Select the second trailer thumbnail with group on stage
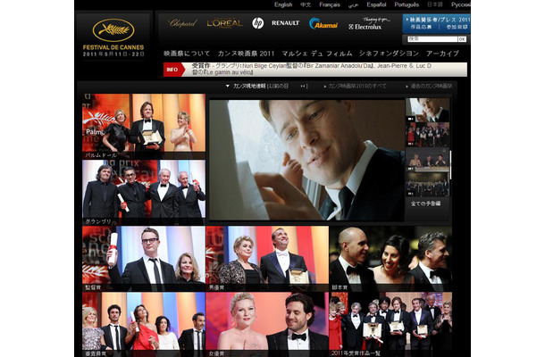Screen dimensions: 545x357 (x=428, y=135)
